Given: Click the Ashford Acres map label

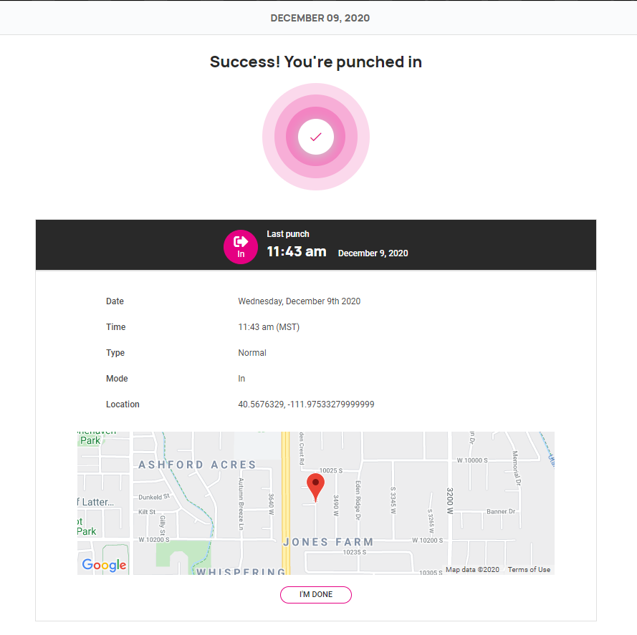Looking at the screenshot, I should click(197, 465).
